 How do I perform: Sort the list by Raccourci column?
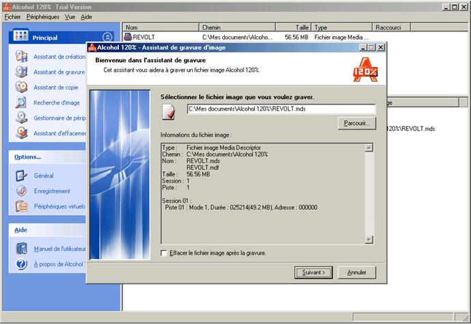pos(392,27)
